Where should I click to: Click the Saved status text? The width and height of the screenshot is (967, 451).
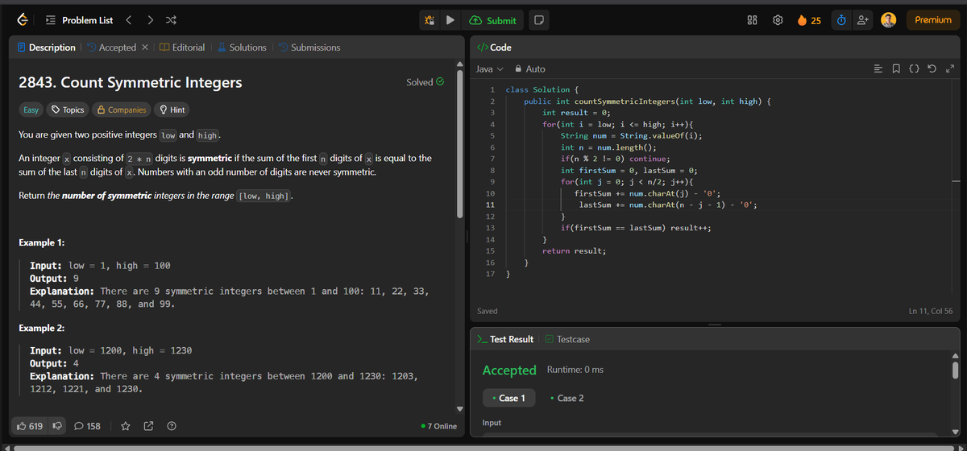[x=488, y=310]
